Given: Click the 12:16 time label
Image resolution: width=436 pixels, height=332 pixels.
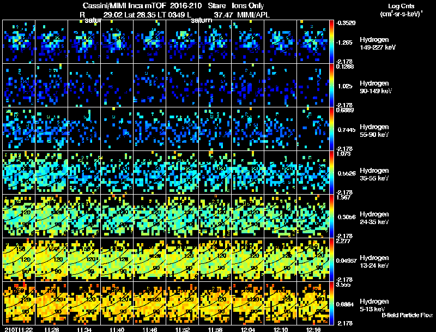Looking at the screenshot, I should click(x=314, y=329).
